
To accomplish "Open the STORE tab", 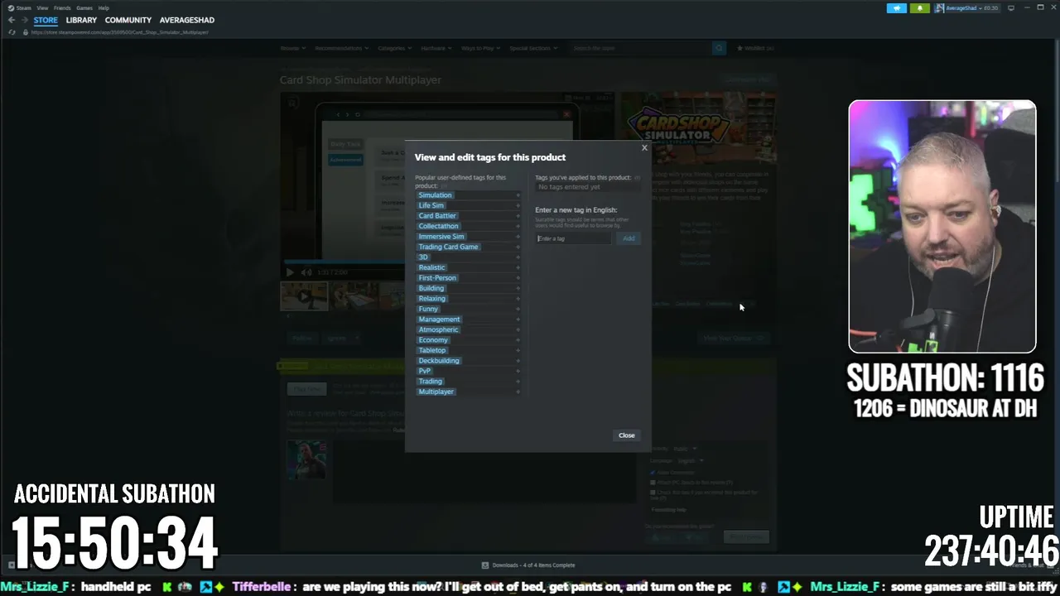I will coord(46,20).
